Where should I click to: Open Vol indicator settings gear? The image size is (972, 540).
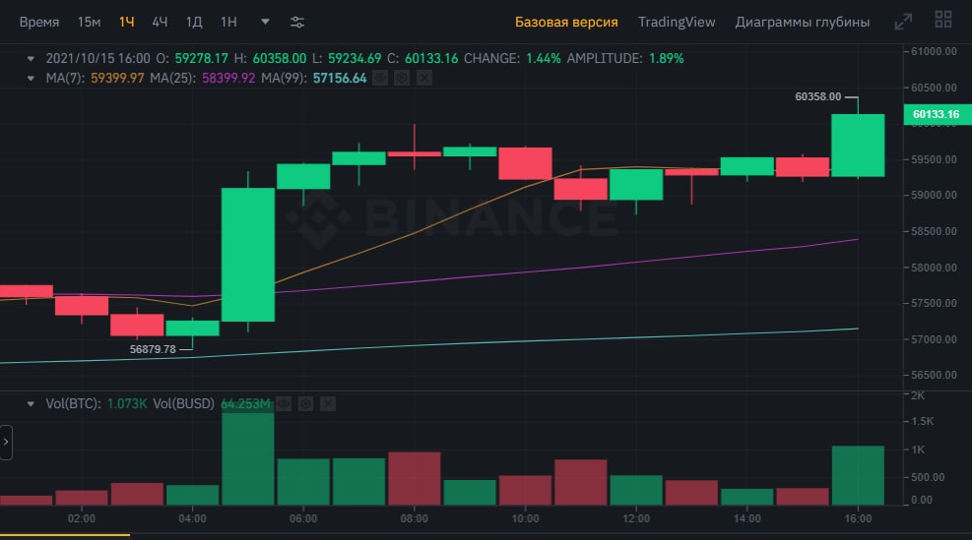305,403
